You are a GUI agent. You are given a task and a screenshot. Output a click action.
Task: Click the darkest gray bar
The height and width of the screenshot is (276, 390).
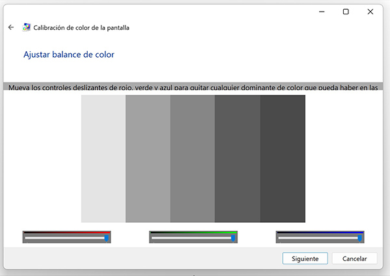282,159
